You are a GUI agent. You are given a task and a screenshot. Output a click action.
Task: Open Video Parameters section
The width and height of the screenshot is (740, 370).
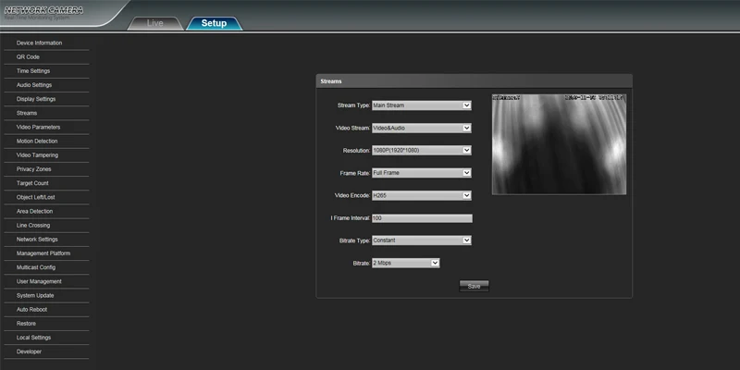38,127
